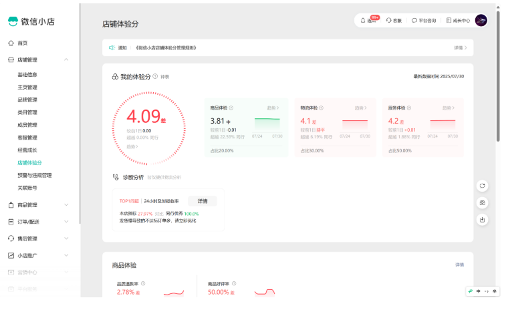Collapse the 店铺管理 sidebar section

pos(66,60)
